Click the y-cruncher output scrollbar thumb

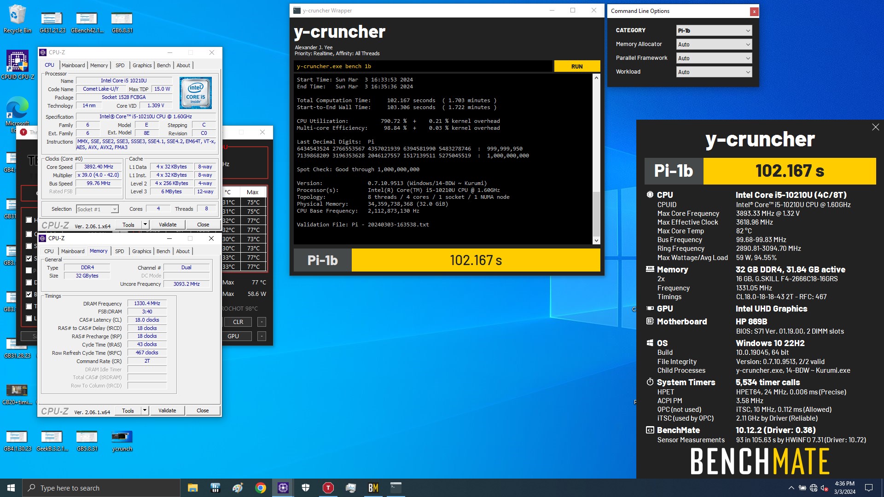pos(596,214)
